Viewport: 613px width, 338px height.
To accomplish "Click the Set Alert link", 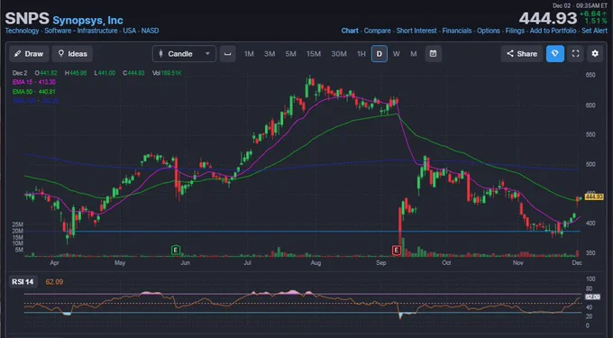I will (x=594, y=31).
